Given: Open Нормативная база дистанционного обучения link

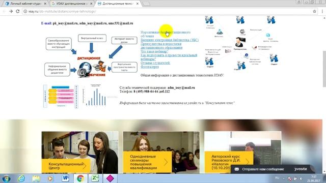Looking at the screenshot, I should click(165, 34).
